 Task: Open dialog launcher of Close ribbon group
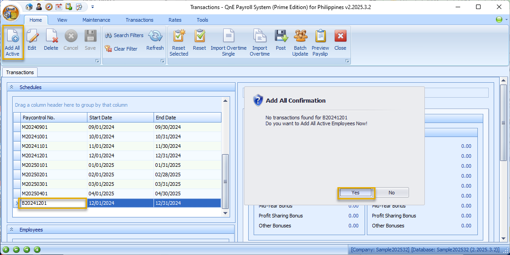(347, 61)
